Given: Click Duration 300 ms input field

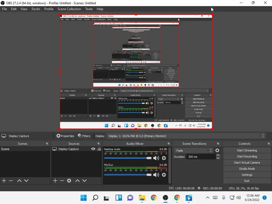Looking at the screenshot, I should (x=201, y=157).
